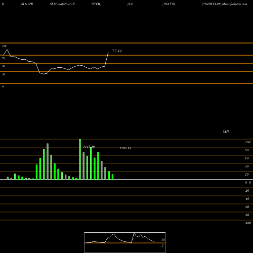Select the MunafaSutra.com watermark text at the top right
The height and width of the screenshot is (253, 253).
pyautogui.click(x=235, y=4)
